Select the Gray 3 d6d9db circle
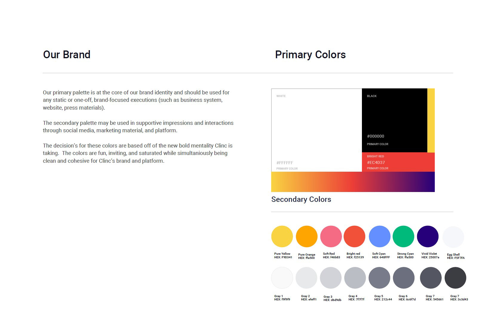The width and height of the screenshot is (496, 321). 331,278
